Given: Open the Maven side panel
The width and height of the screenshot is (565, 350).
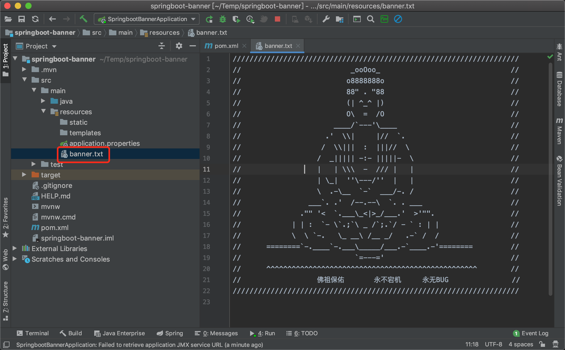Looking at the screenshot, I should pyautogui.click(x=559, y=131).
